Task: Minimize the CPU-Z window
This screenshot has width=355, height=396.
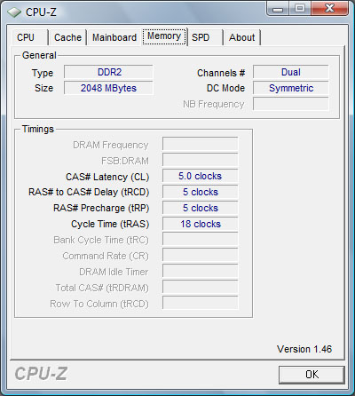Action: 278,8
